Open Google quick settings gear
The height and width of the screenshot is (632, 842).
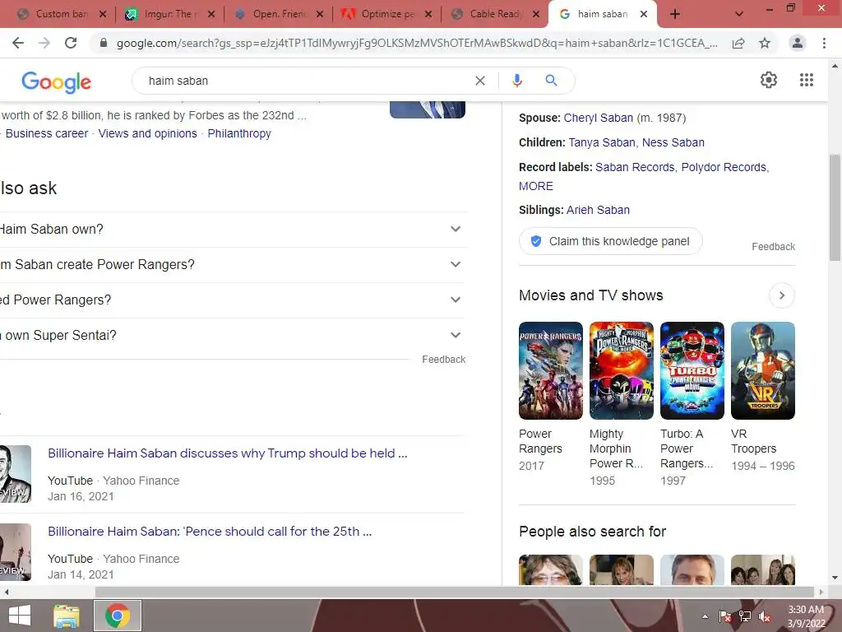click(x=769, y=80)
